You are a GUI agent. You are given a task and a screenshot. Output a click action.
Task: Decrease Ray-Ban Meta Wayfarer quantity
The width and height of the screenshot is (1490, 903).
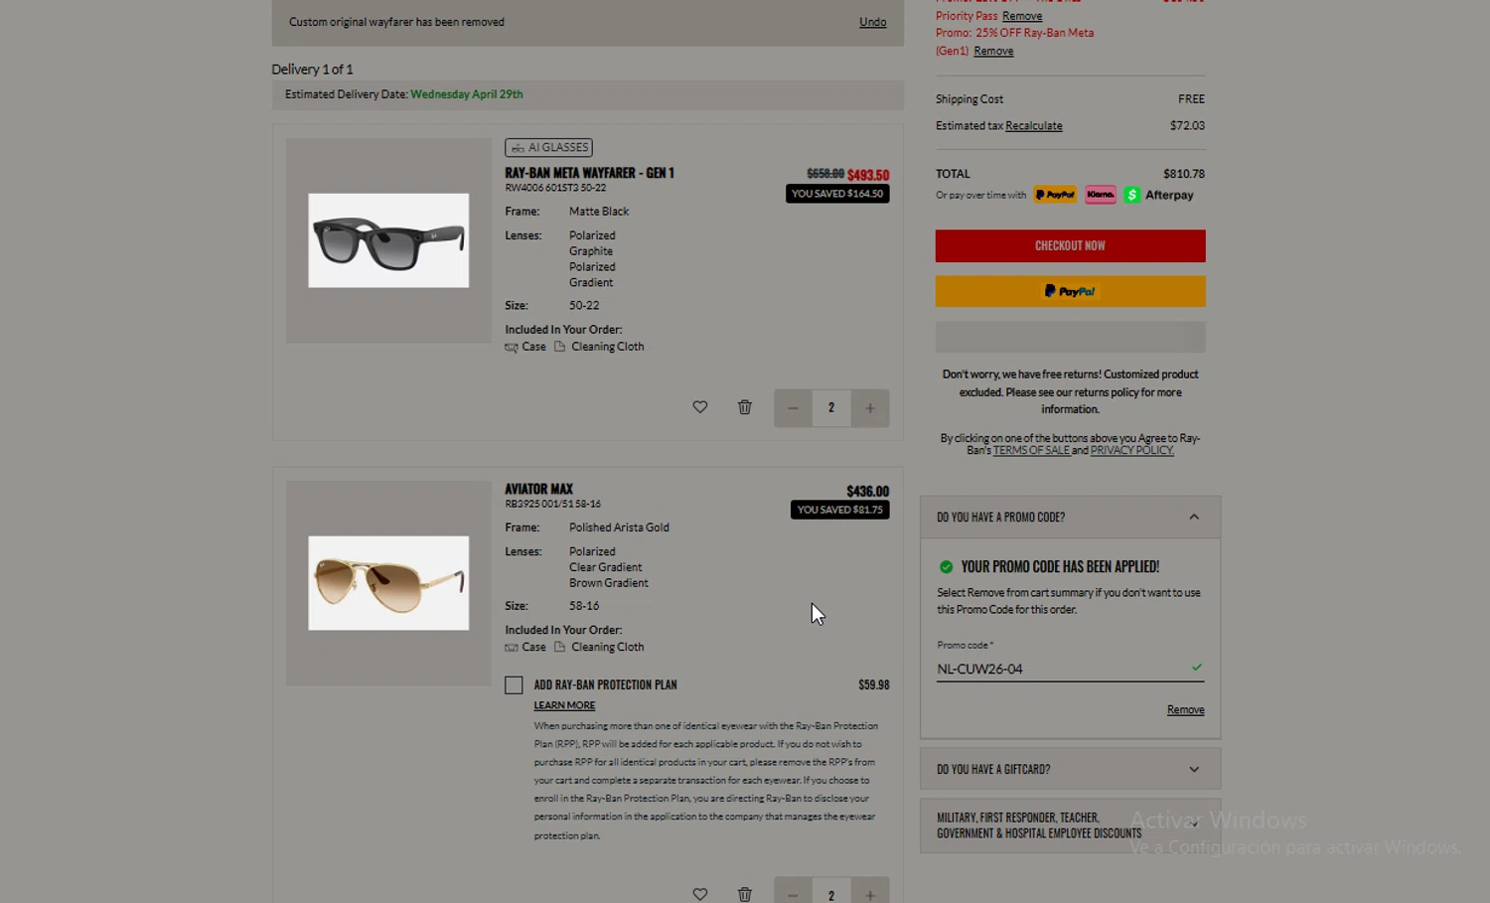click(x=793, y=408)
